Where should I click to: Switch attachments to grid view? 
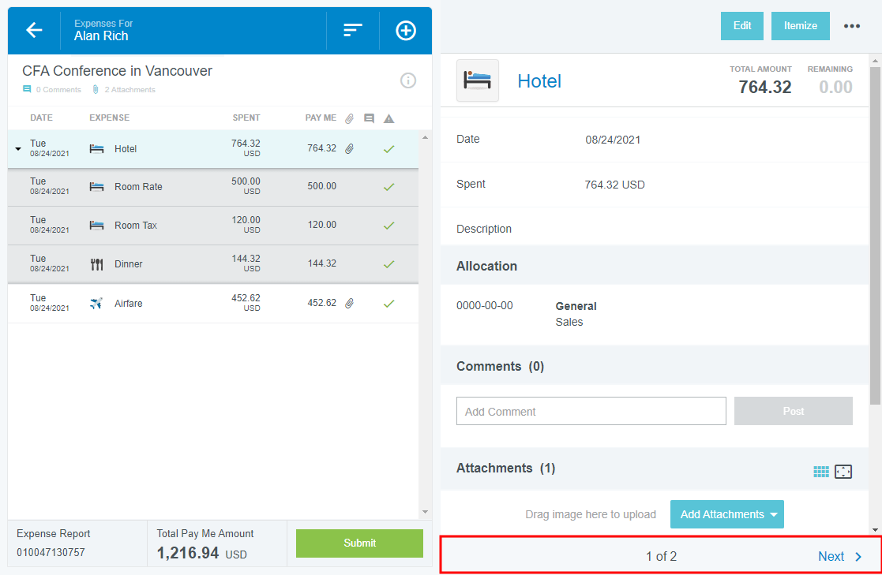(x=821, y=472)
